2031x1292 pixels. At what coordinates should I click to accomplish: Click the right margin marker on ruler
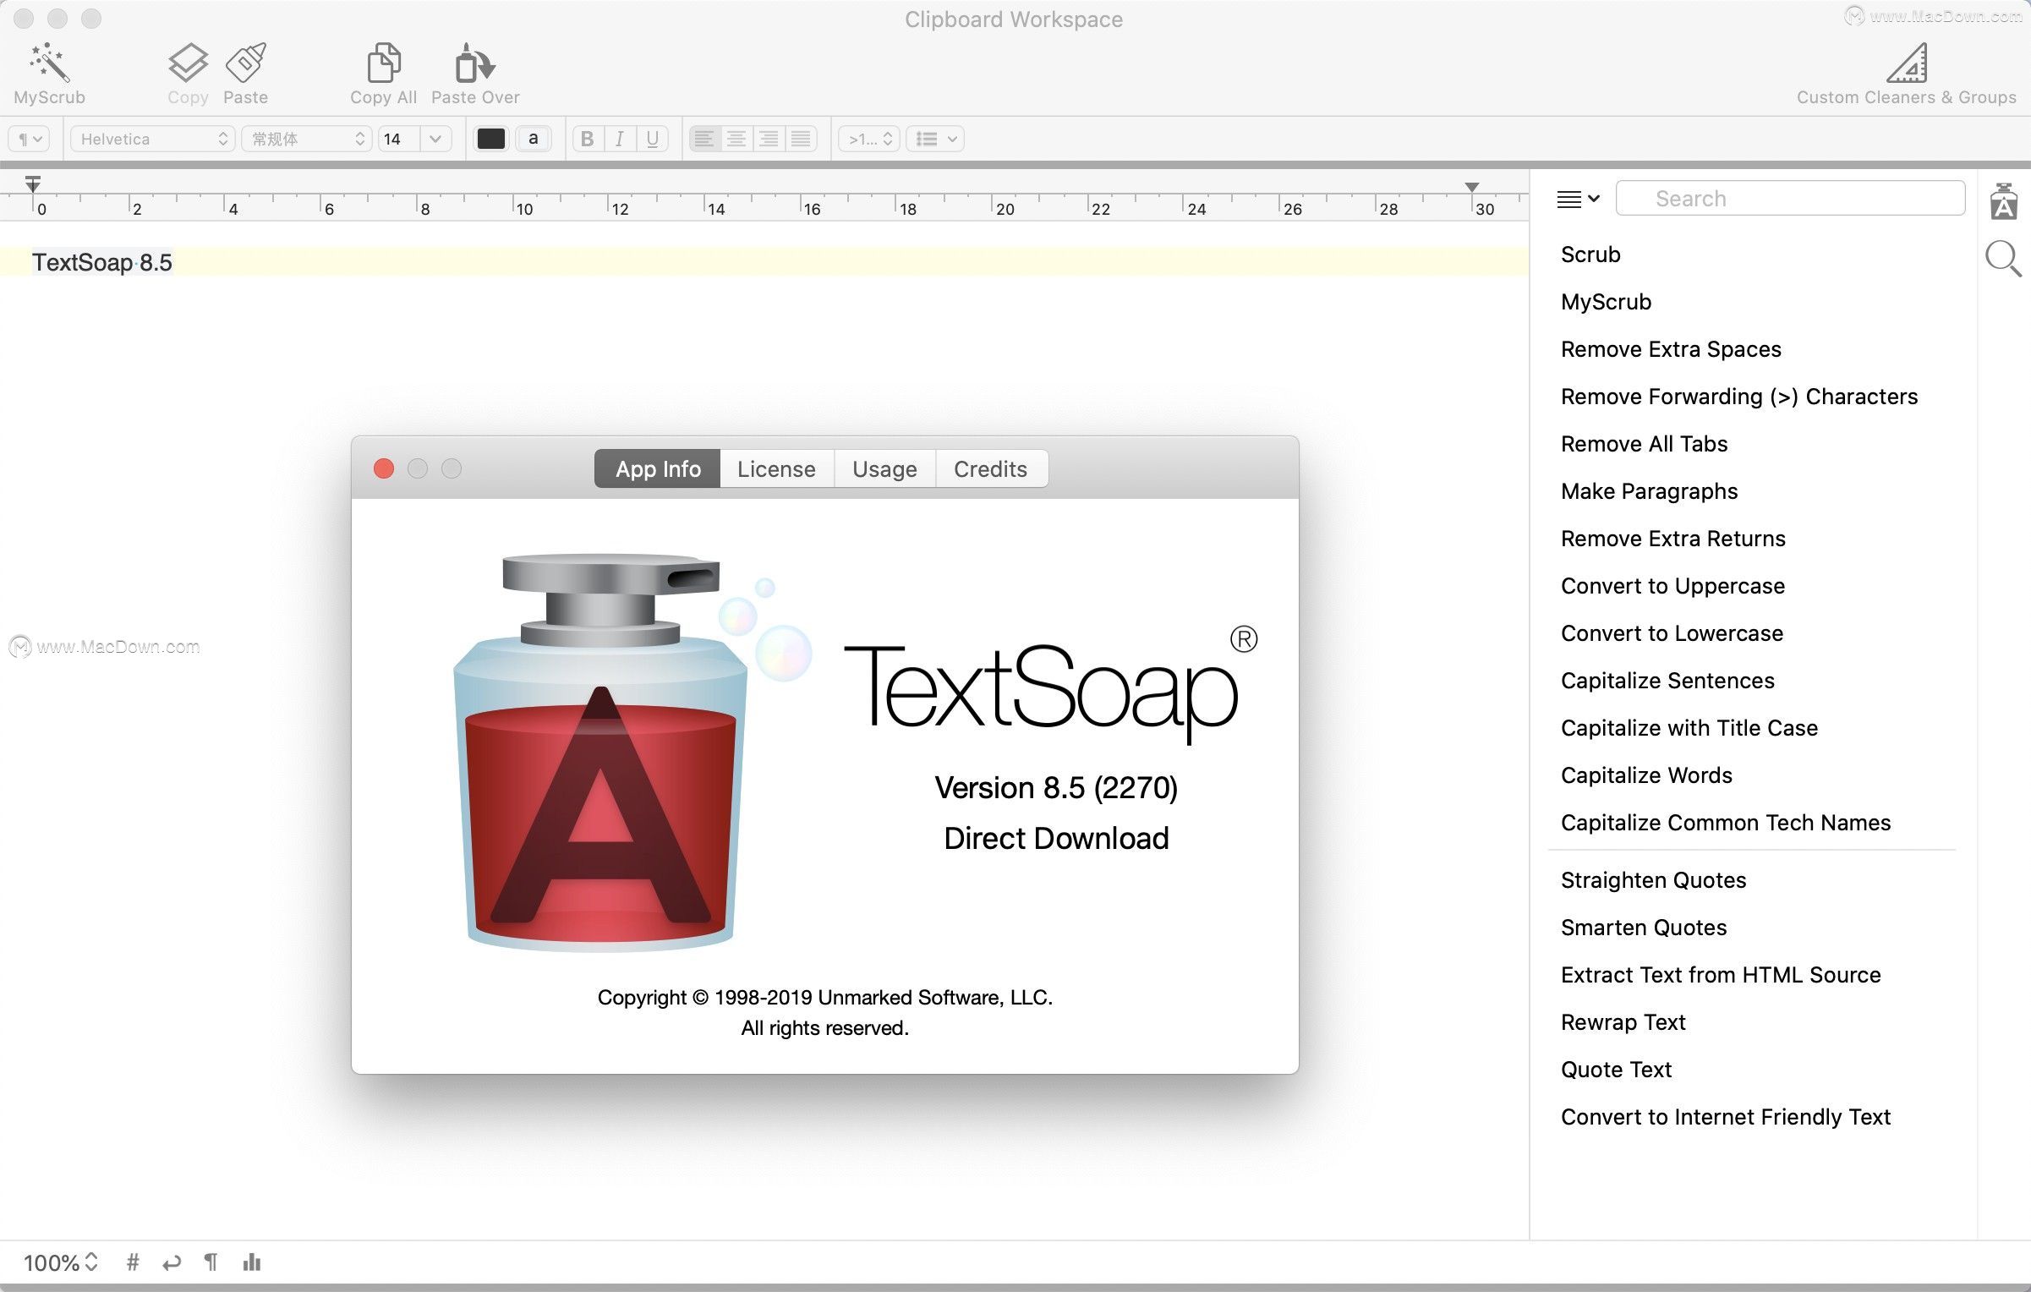(x=1472, y=187)
